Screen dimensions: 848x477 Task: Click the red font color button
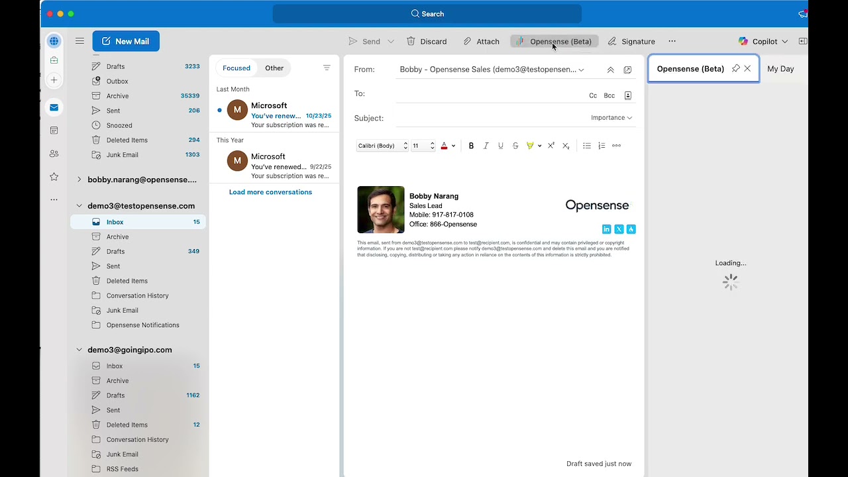click(x=444, y=146)
